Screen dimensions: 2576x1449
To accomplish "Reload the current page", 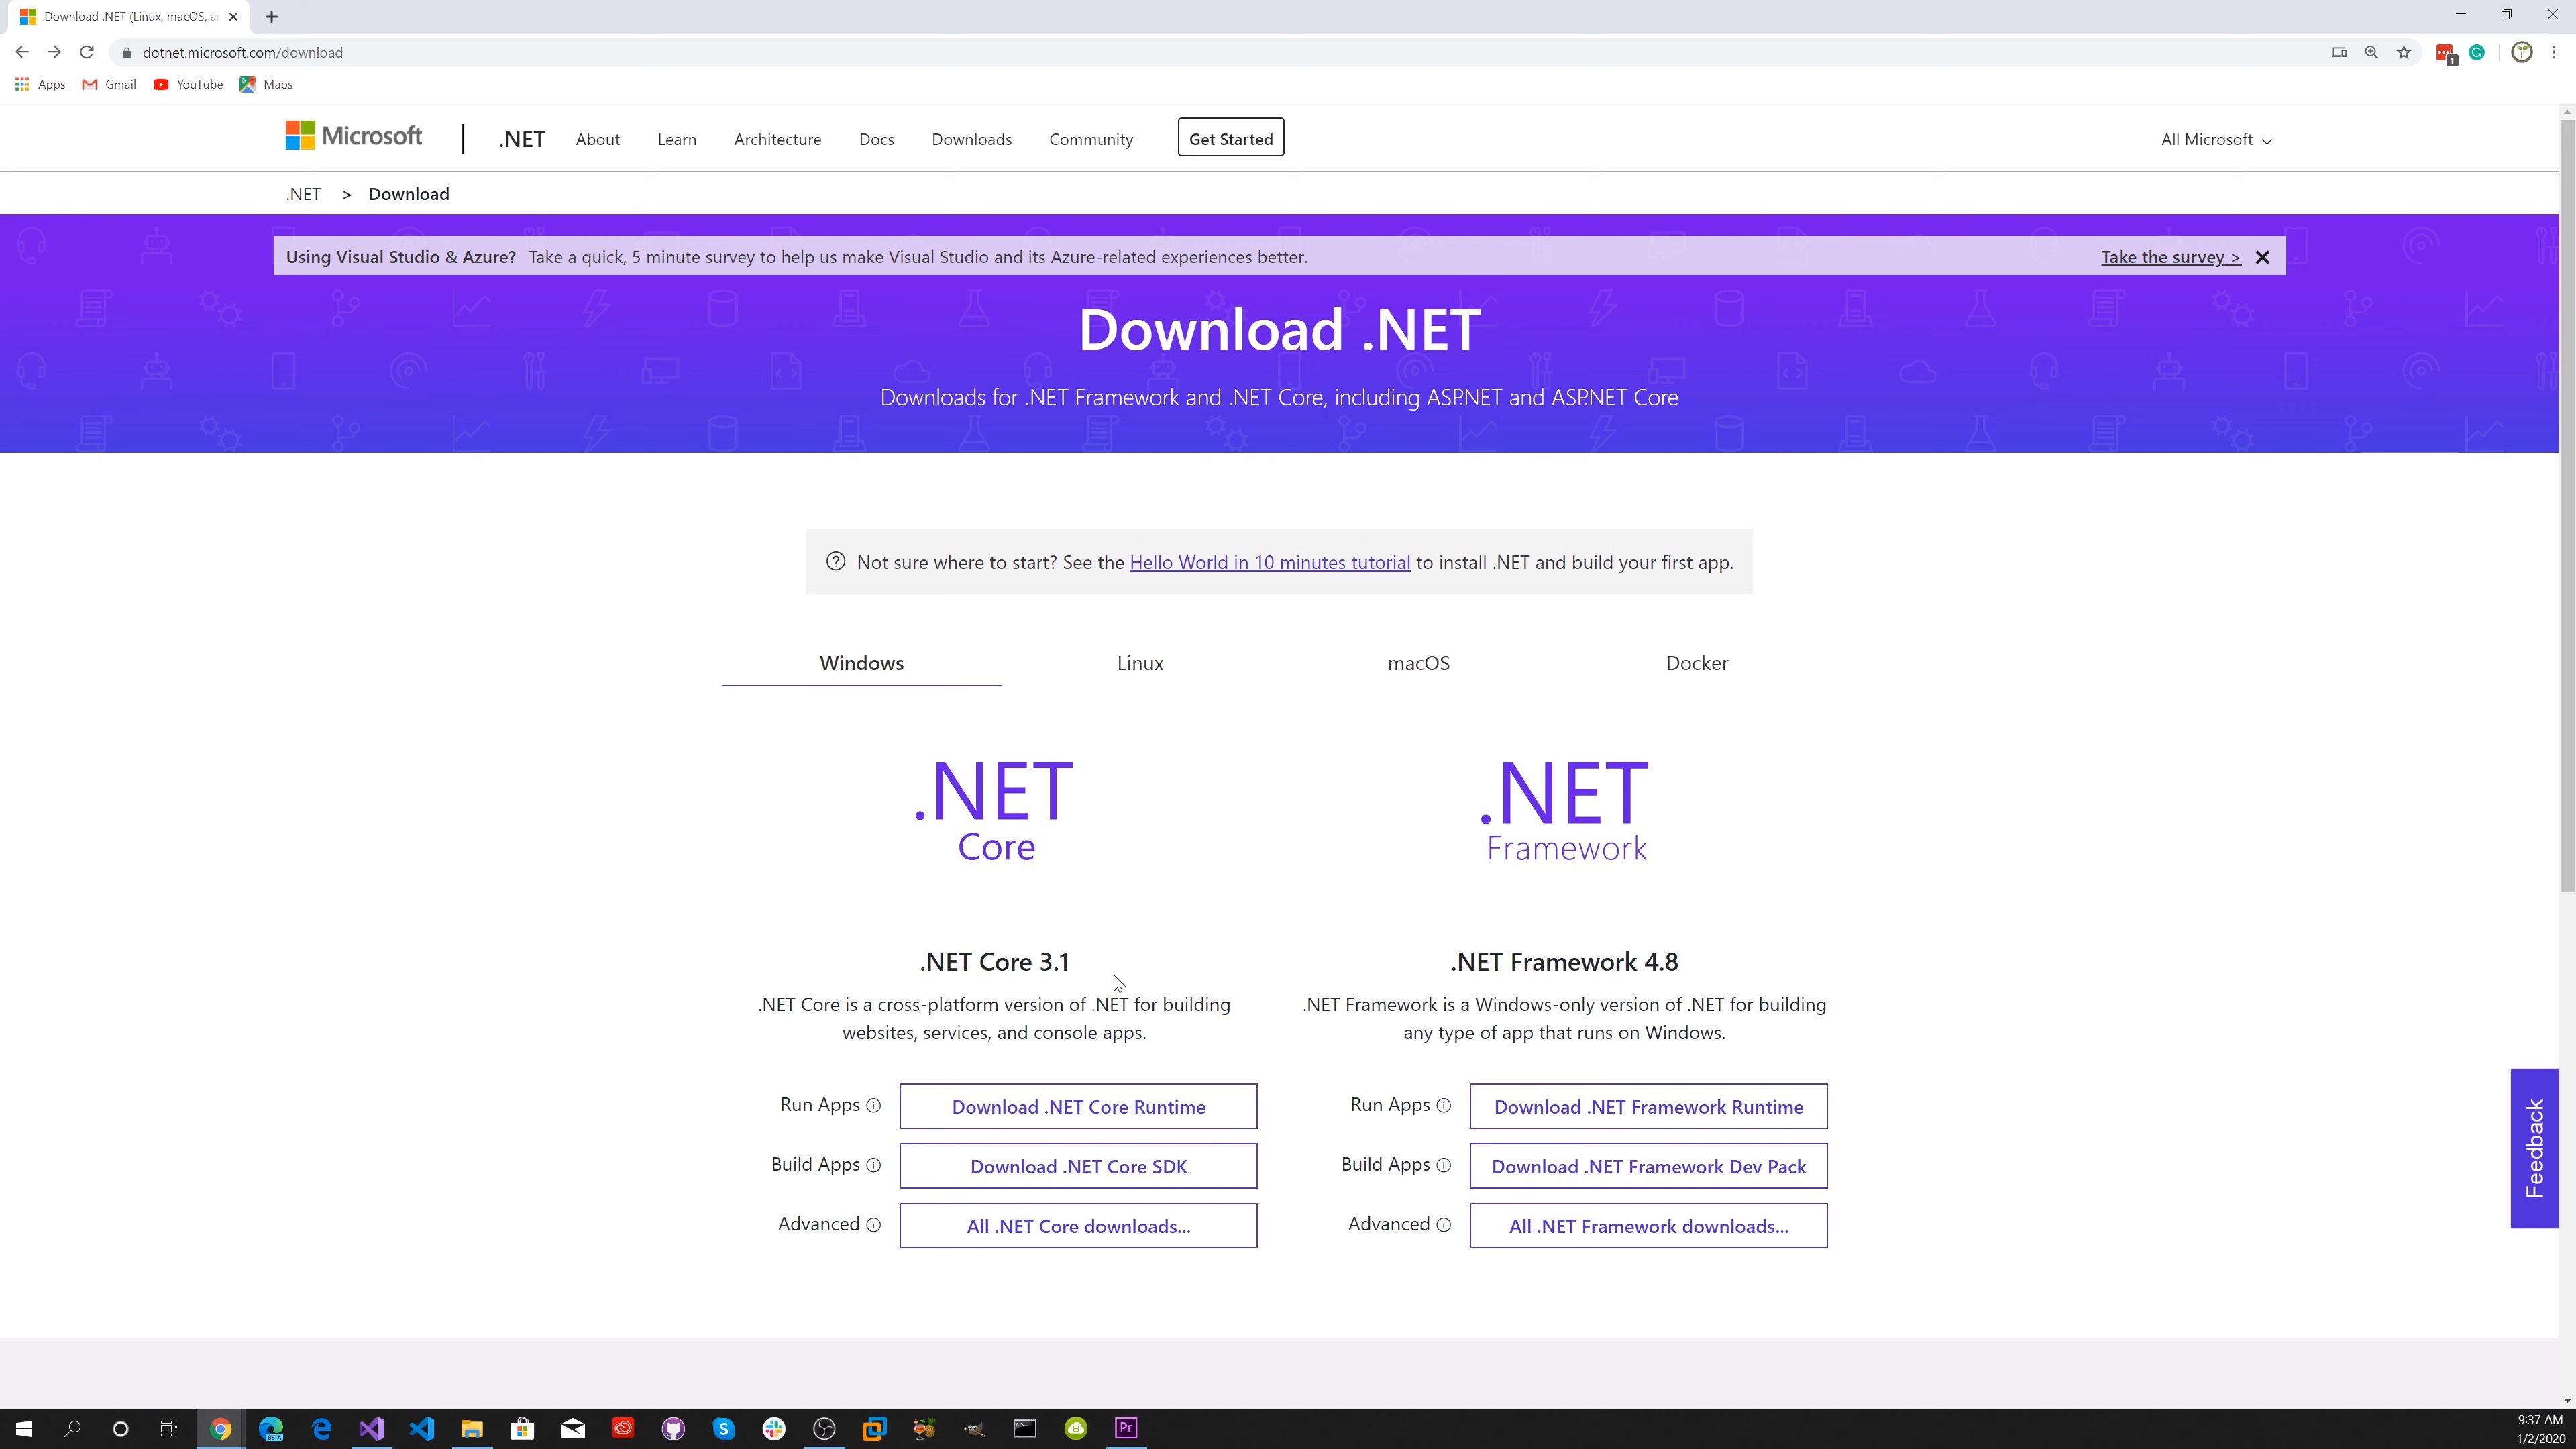I will 87,52.
